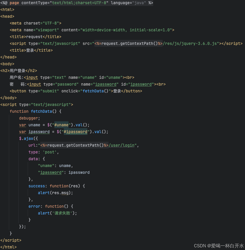245x250 pixels.
Task: Click the '"ipassword": ipassword' data entry
Action: click(x=64, y=172)
